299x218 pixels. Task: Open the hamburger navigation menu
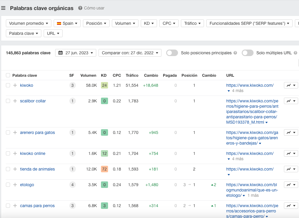[x=3, y=8]
